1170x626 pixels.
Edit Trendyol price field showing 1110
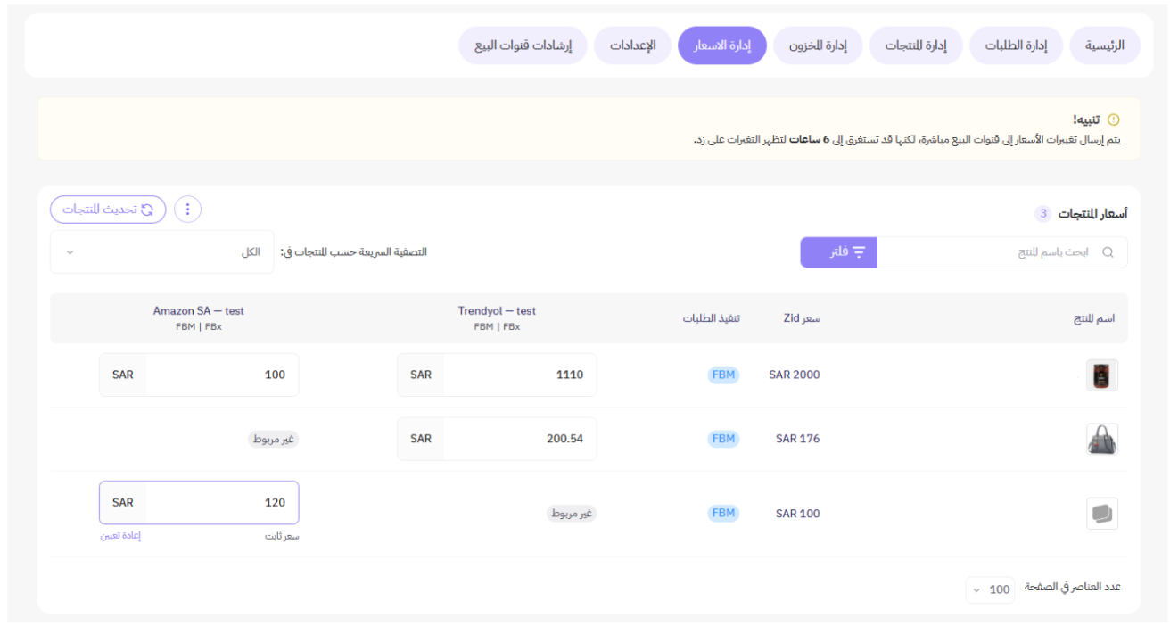tap(497, 375)
